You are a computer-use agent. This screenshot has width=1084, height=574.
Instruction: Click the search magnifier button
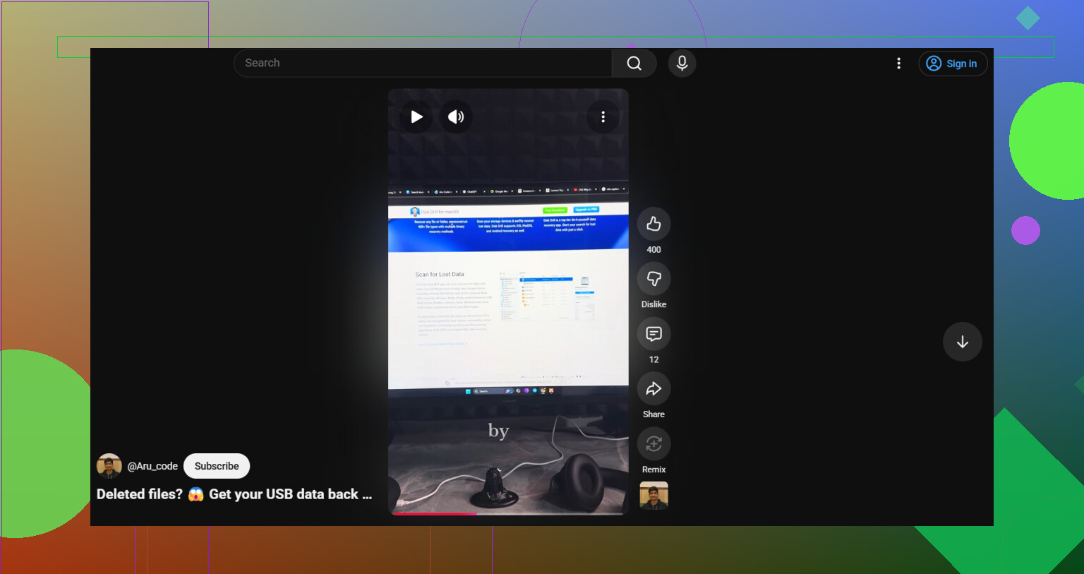click(634, 63)
